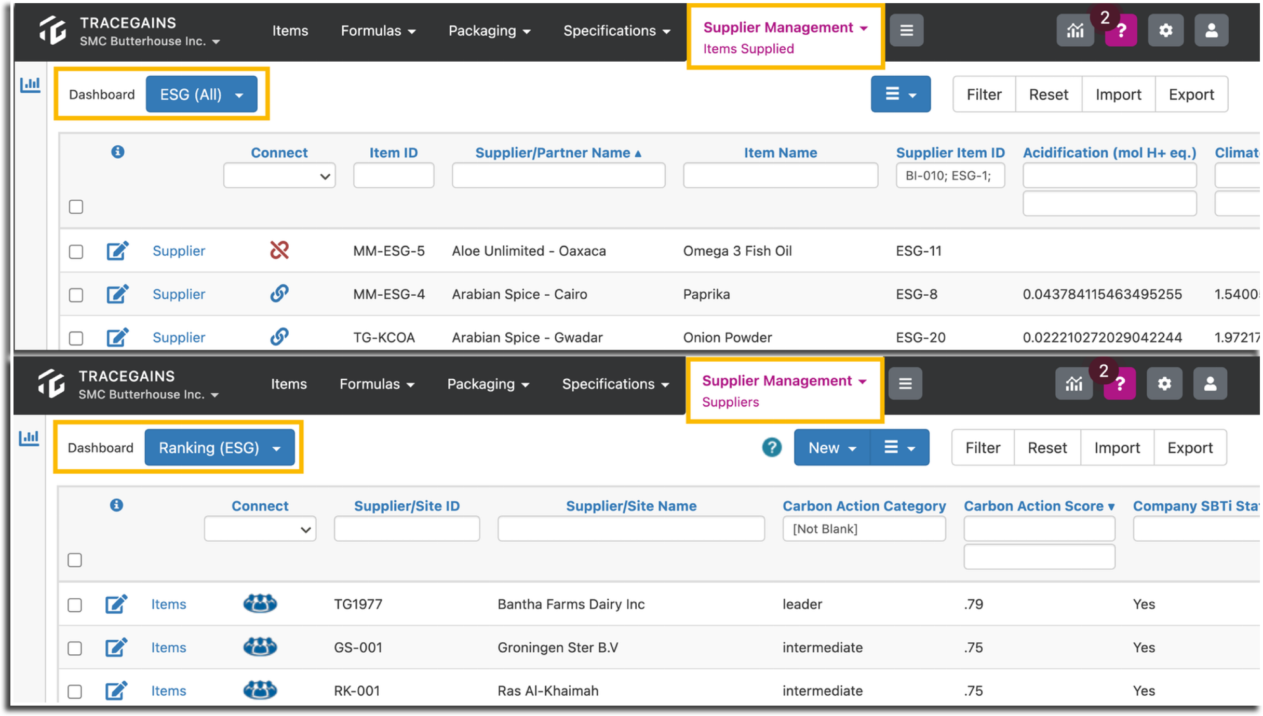
Task: Edit the Aloe Unlimited - Oaxaca row
Action: [x=117, y=251]
